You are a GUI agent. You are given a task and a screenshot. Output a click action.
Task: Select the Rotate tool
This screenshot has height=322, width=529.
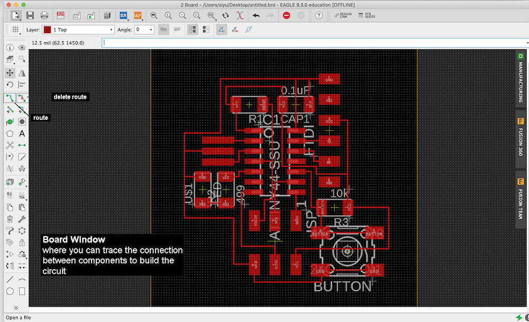tap(10, 84)
